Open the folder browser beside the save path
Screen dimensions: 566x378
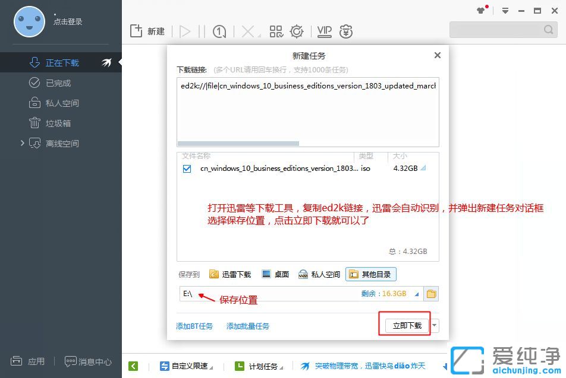(431, 293)
